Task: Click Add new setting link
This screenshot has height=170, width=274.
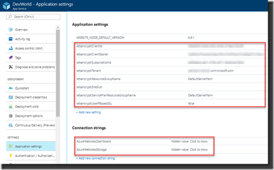Action: (x=89, y=112)
